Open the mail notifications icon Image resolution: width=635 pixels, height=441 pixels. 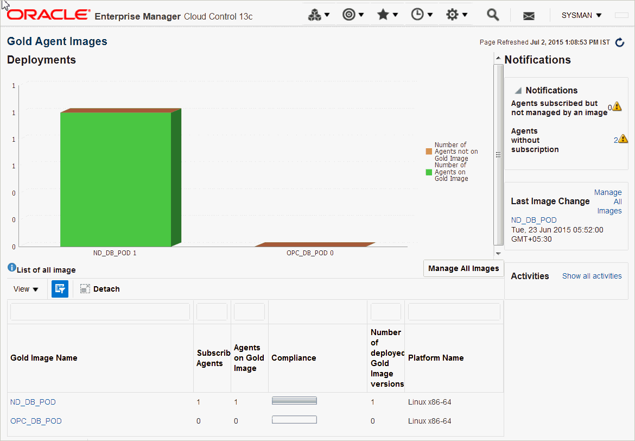(x=529, y=16)
